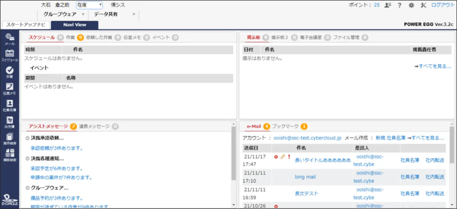This screenshot has width=457, height=209.
Task: Open 社員名簿 icon in sidebar
Action: pyautogui.click(x=10, y=104)
